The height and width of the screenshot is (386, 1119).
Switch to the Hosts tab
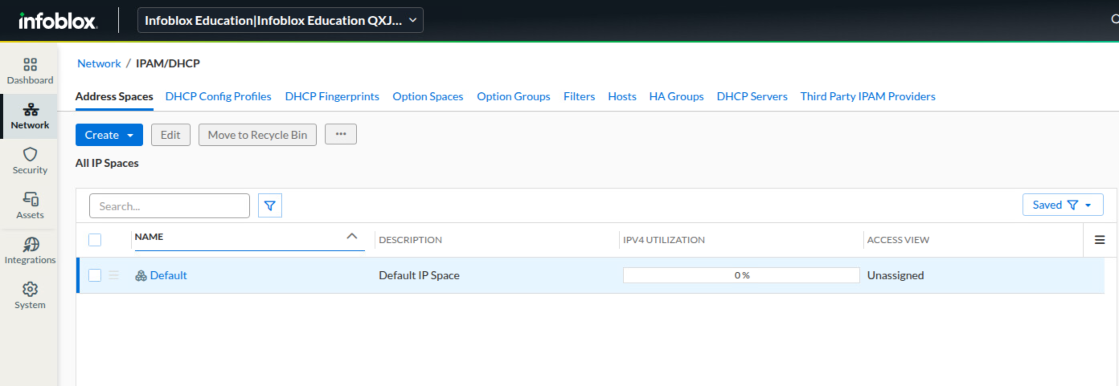click(x=622, y=96)
